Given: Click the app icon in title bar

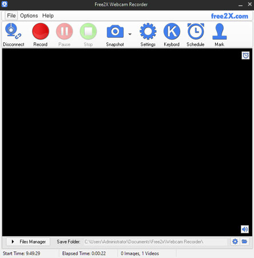Looking at the screenshot, I should [5, 4].
